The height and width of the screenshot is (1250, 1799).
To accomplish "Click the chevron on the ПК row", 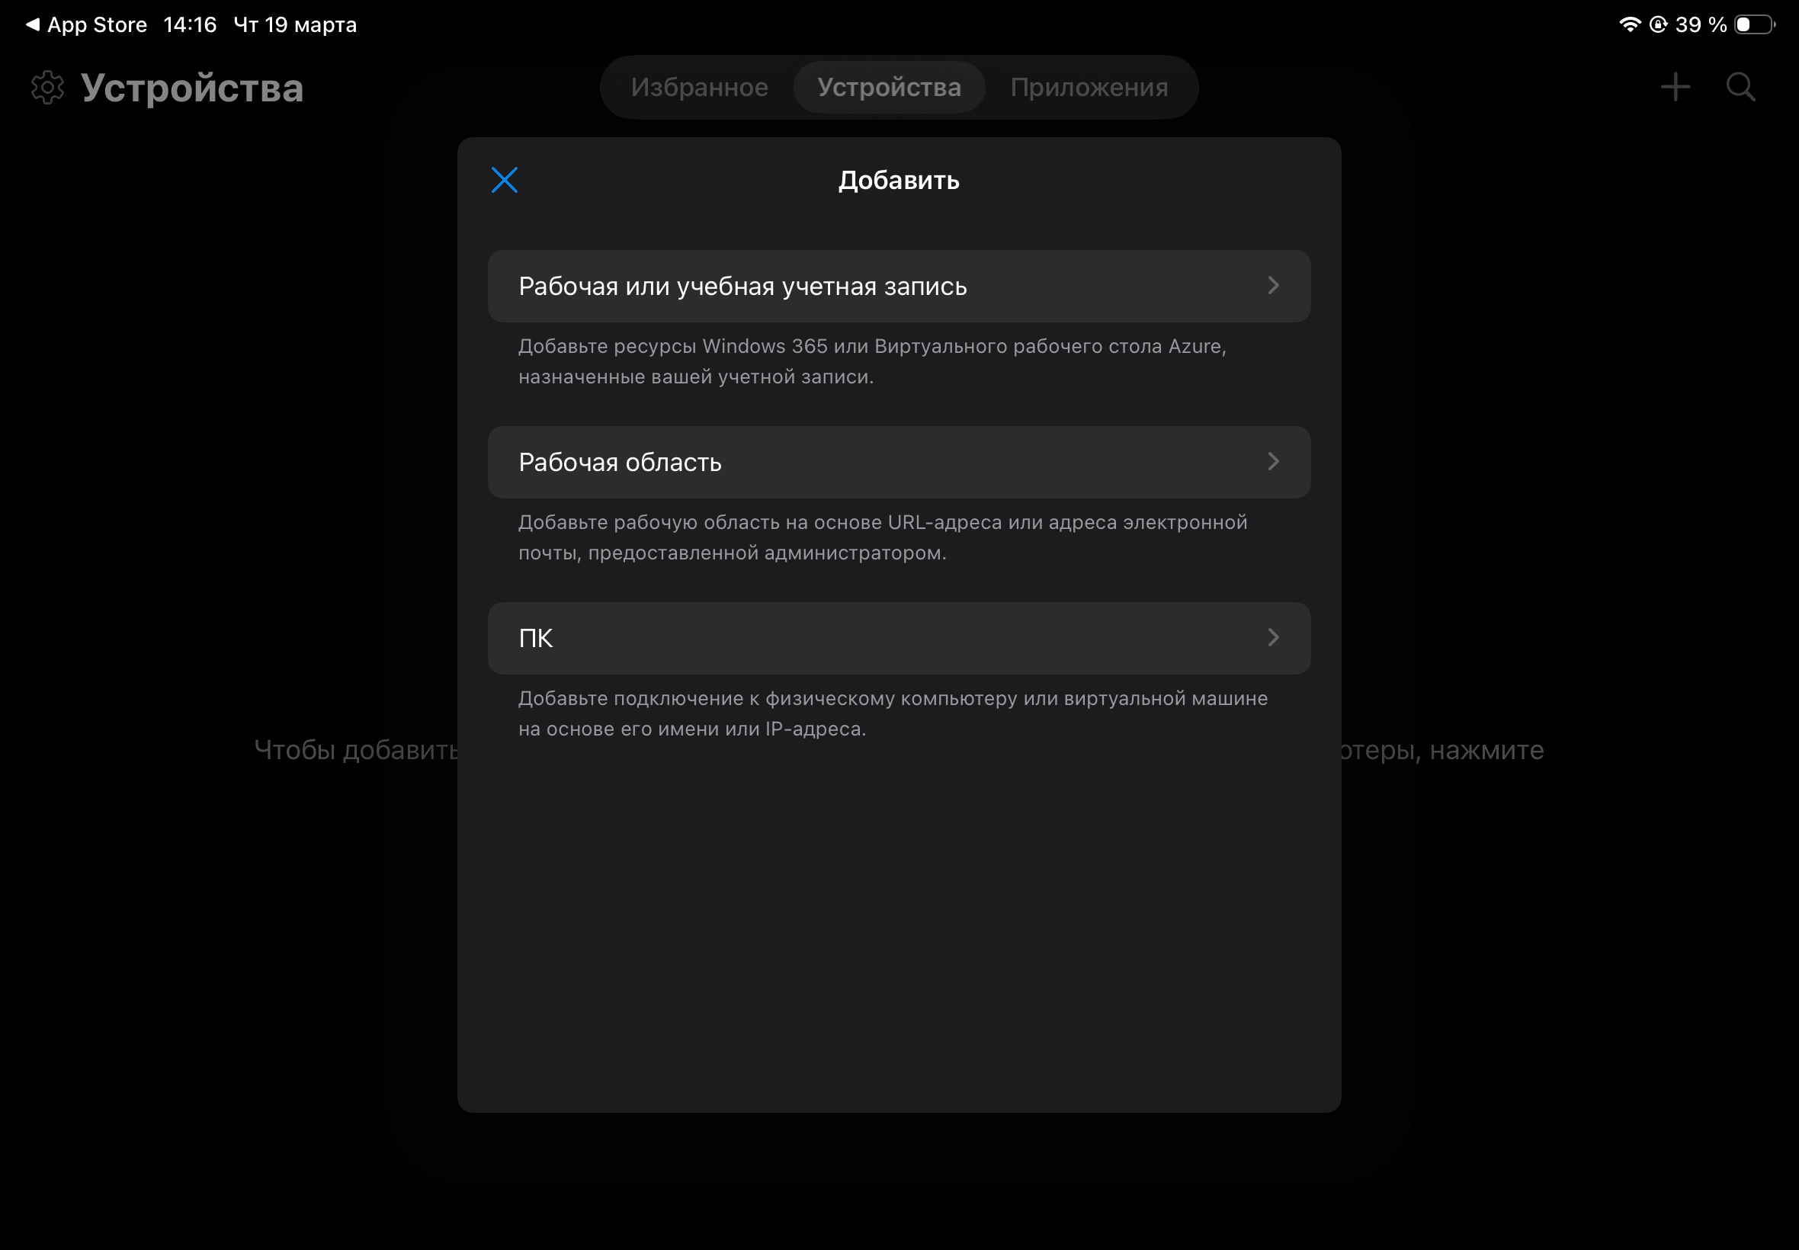I will tap(1274, 638).
